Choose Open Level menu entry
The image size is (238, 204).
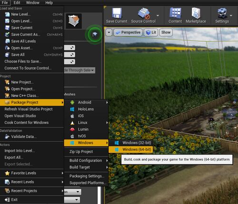pos(32,21)
